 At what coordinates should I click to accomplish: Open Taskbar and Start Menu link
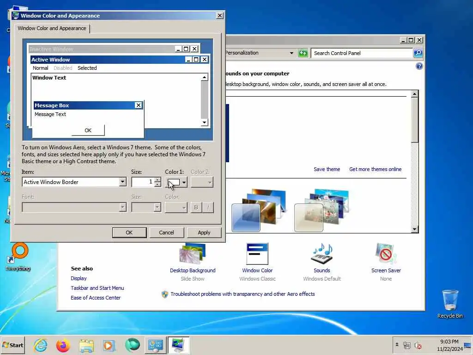(97, 288)
